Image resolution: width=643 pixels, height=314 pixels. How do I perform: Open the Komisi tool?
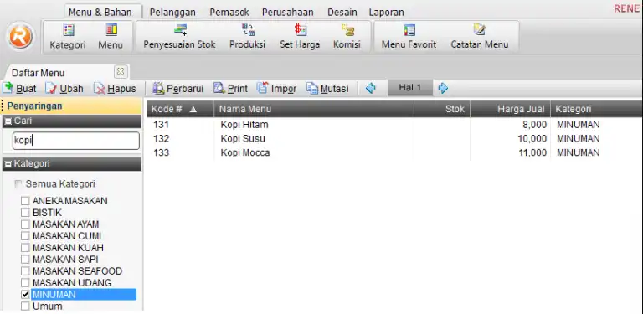(x=347, y=37)
